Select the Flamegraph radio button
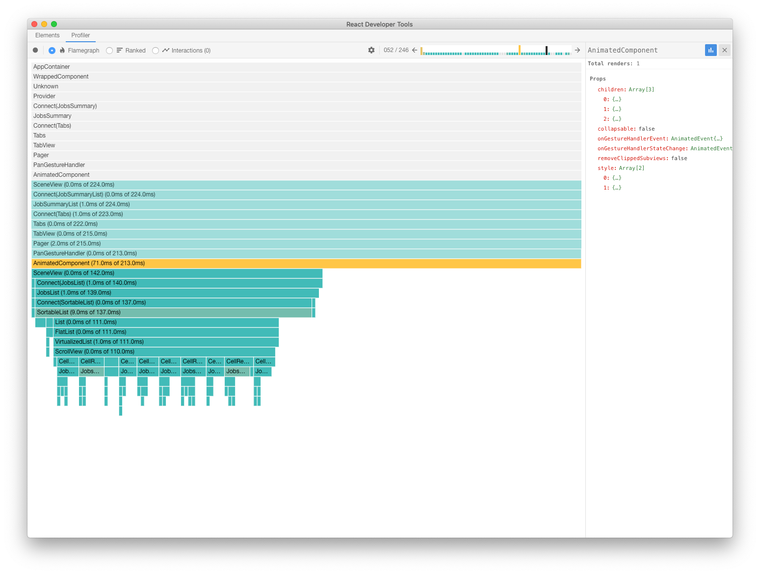This screenshot has width=760, height=574. tap(52, 50)
